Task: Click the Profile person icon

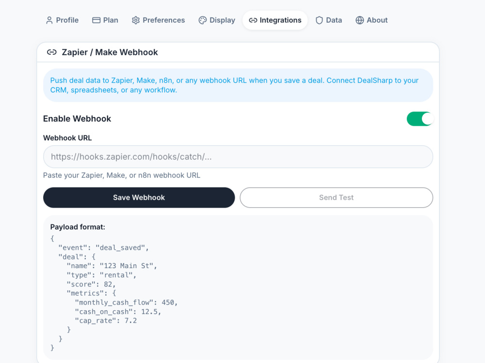Action: (49, 20)
